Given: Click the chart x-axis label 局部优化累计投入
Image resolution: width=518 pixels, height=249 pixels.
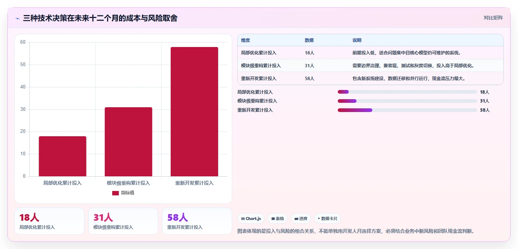Looking at the screenshot, I should tap(63, 183).
